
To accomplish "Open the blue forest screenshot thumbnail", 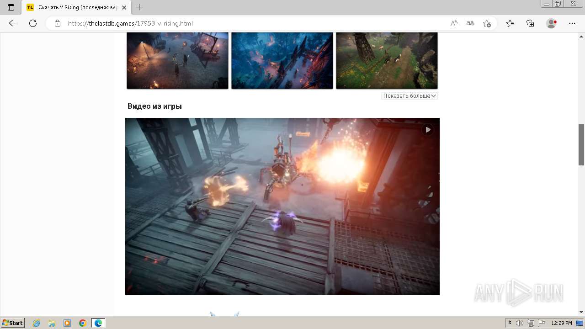I will point(282,60).
